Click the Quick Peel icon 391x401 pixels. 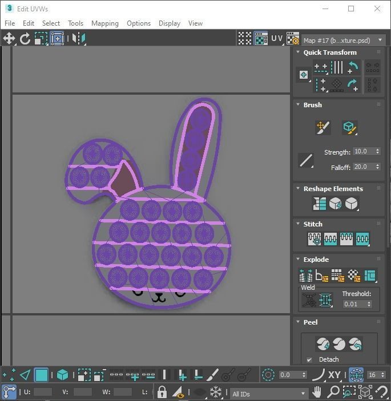pos(323,344)
